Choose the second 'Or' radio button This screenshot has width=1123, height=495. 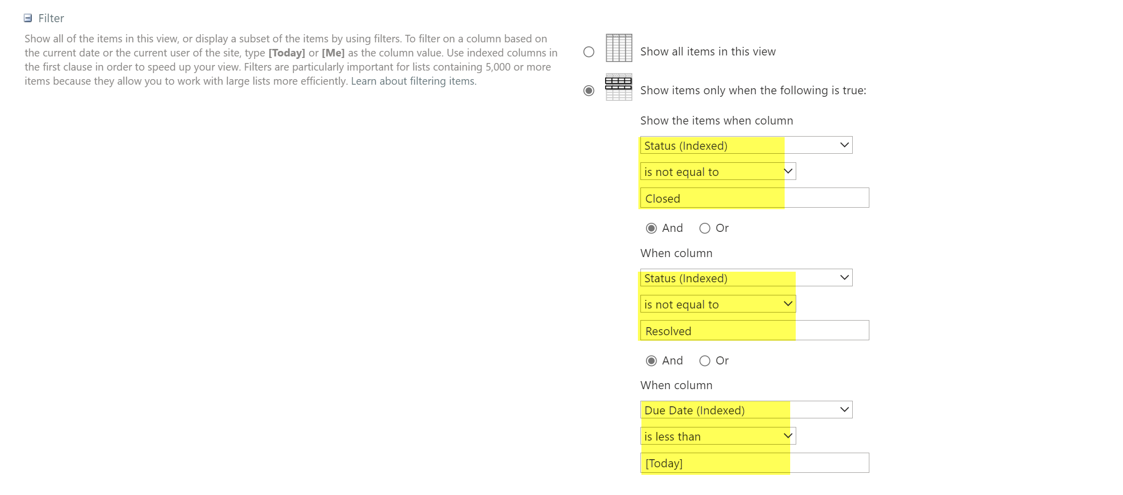pyautogui.click(x=704, y=361)
